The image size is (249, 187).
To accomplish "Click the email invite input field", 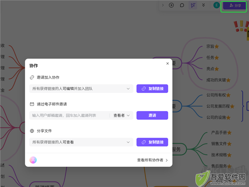I will click(69, 115).
